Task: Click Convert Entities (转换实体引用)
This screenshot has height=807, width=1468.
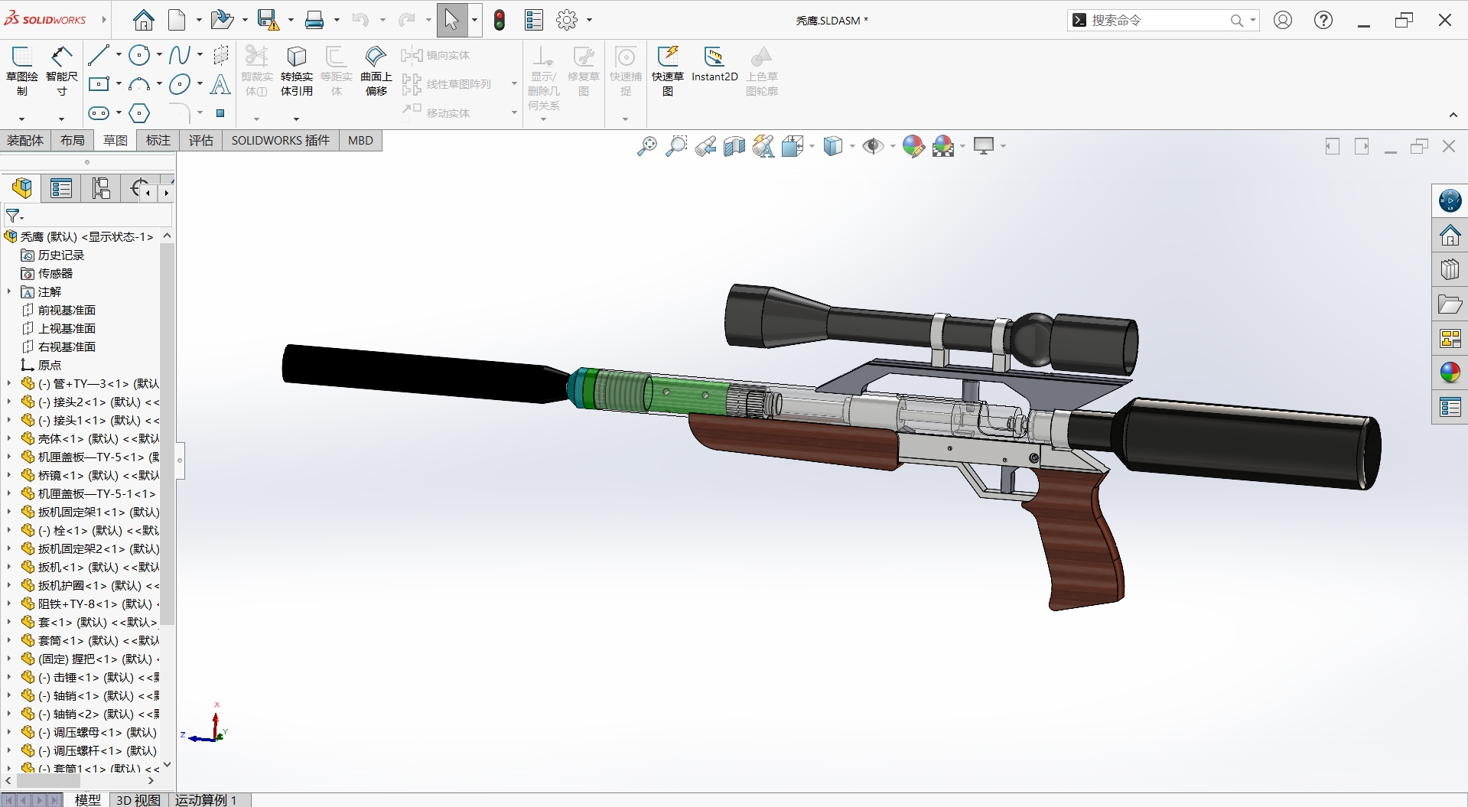Action: tap(297, 71)
